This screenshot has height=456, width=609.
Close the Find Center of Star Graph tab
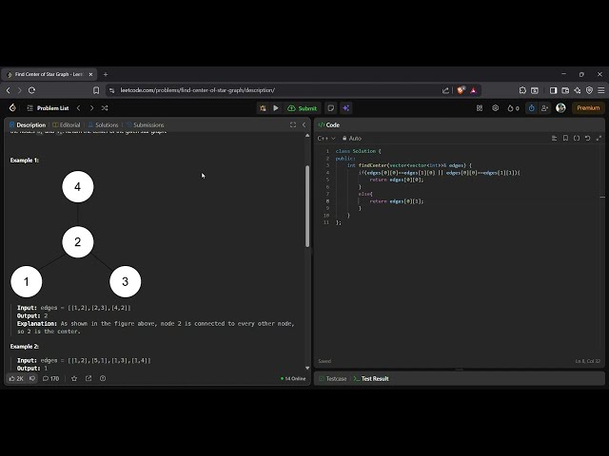click(91, 74)
